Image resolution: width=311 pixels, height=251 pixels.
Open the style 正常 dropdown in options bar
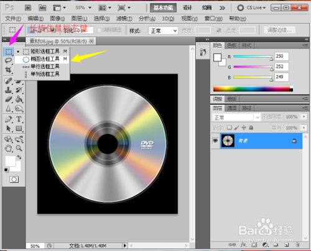pyautogui.click(x=163, y=31)
